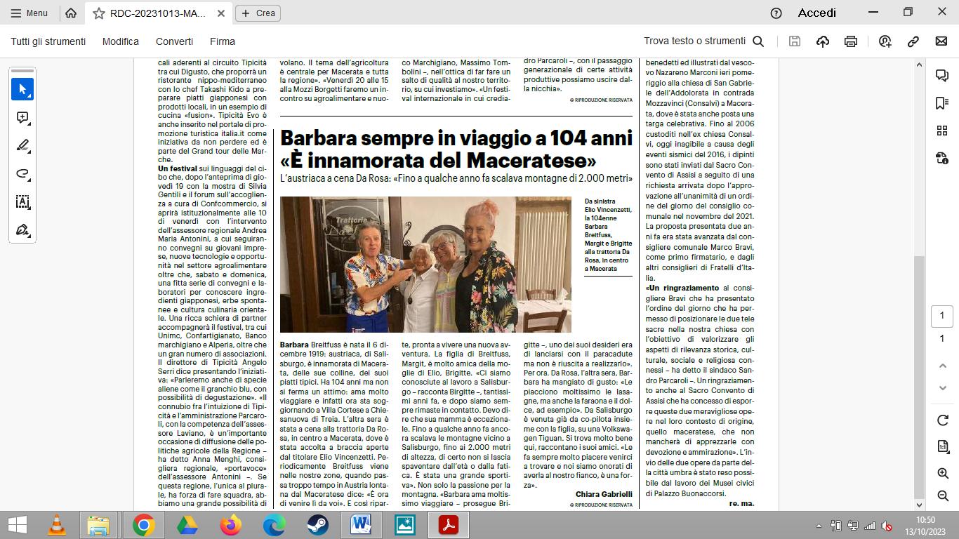The width and height of the screenshot is (959, 539).
Task: Launch VLC media player from taskbar
Action: pyautogui.click(x=57, y=525)
